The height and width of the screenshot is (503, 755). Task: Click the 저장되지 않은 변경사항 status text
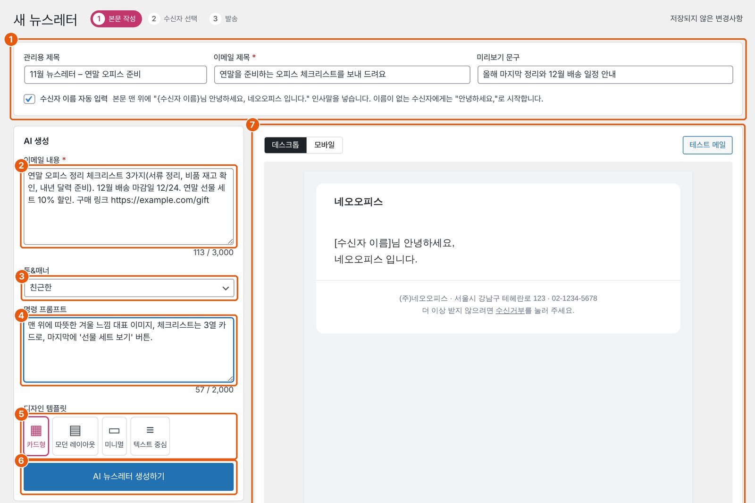coord(706,18)
